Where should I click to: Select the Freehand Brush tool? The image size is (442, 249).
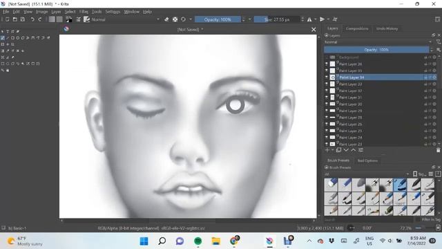[x=3, y=38]
